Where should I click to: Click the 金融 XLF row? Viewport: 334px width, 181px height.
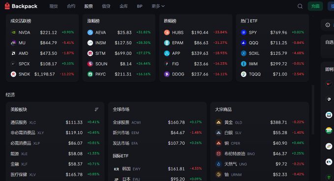[55, 164]
